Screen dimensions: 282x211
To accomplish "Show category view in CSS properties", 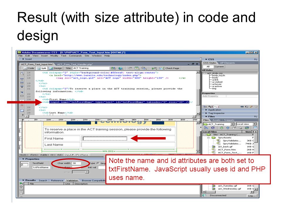I will [205, 107].
